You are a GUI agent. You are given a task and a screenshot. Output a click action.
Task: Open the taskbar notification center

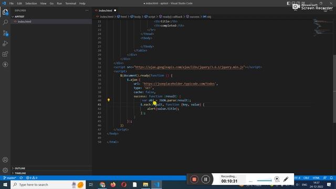click(x=329, y=184)
